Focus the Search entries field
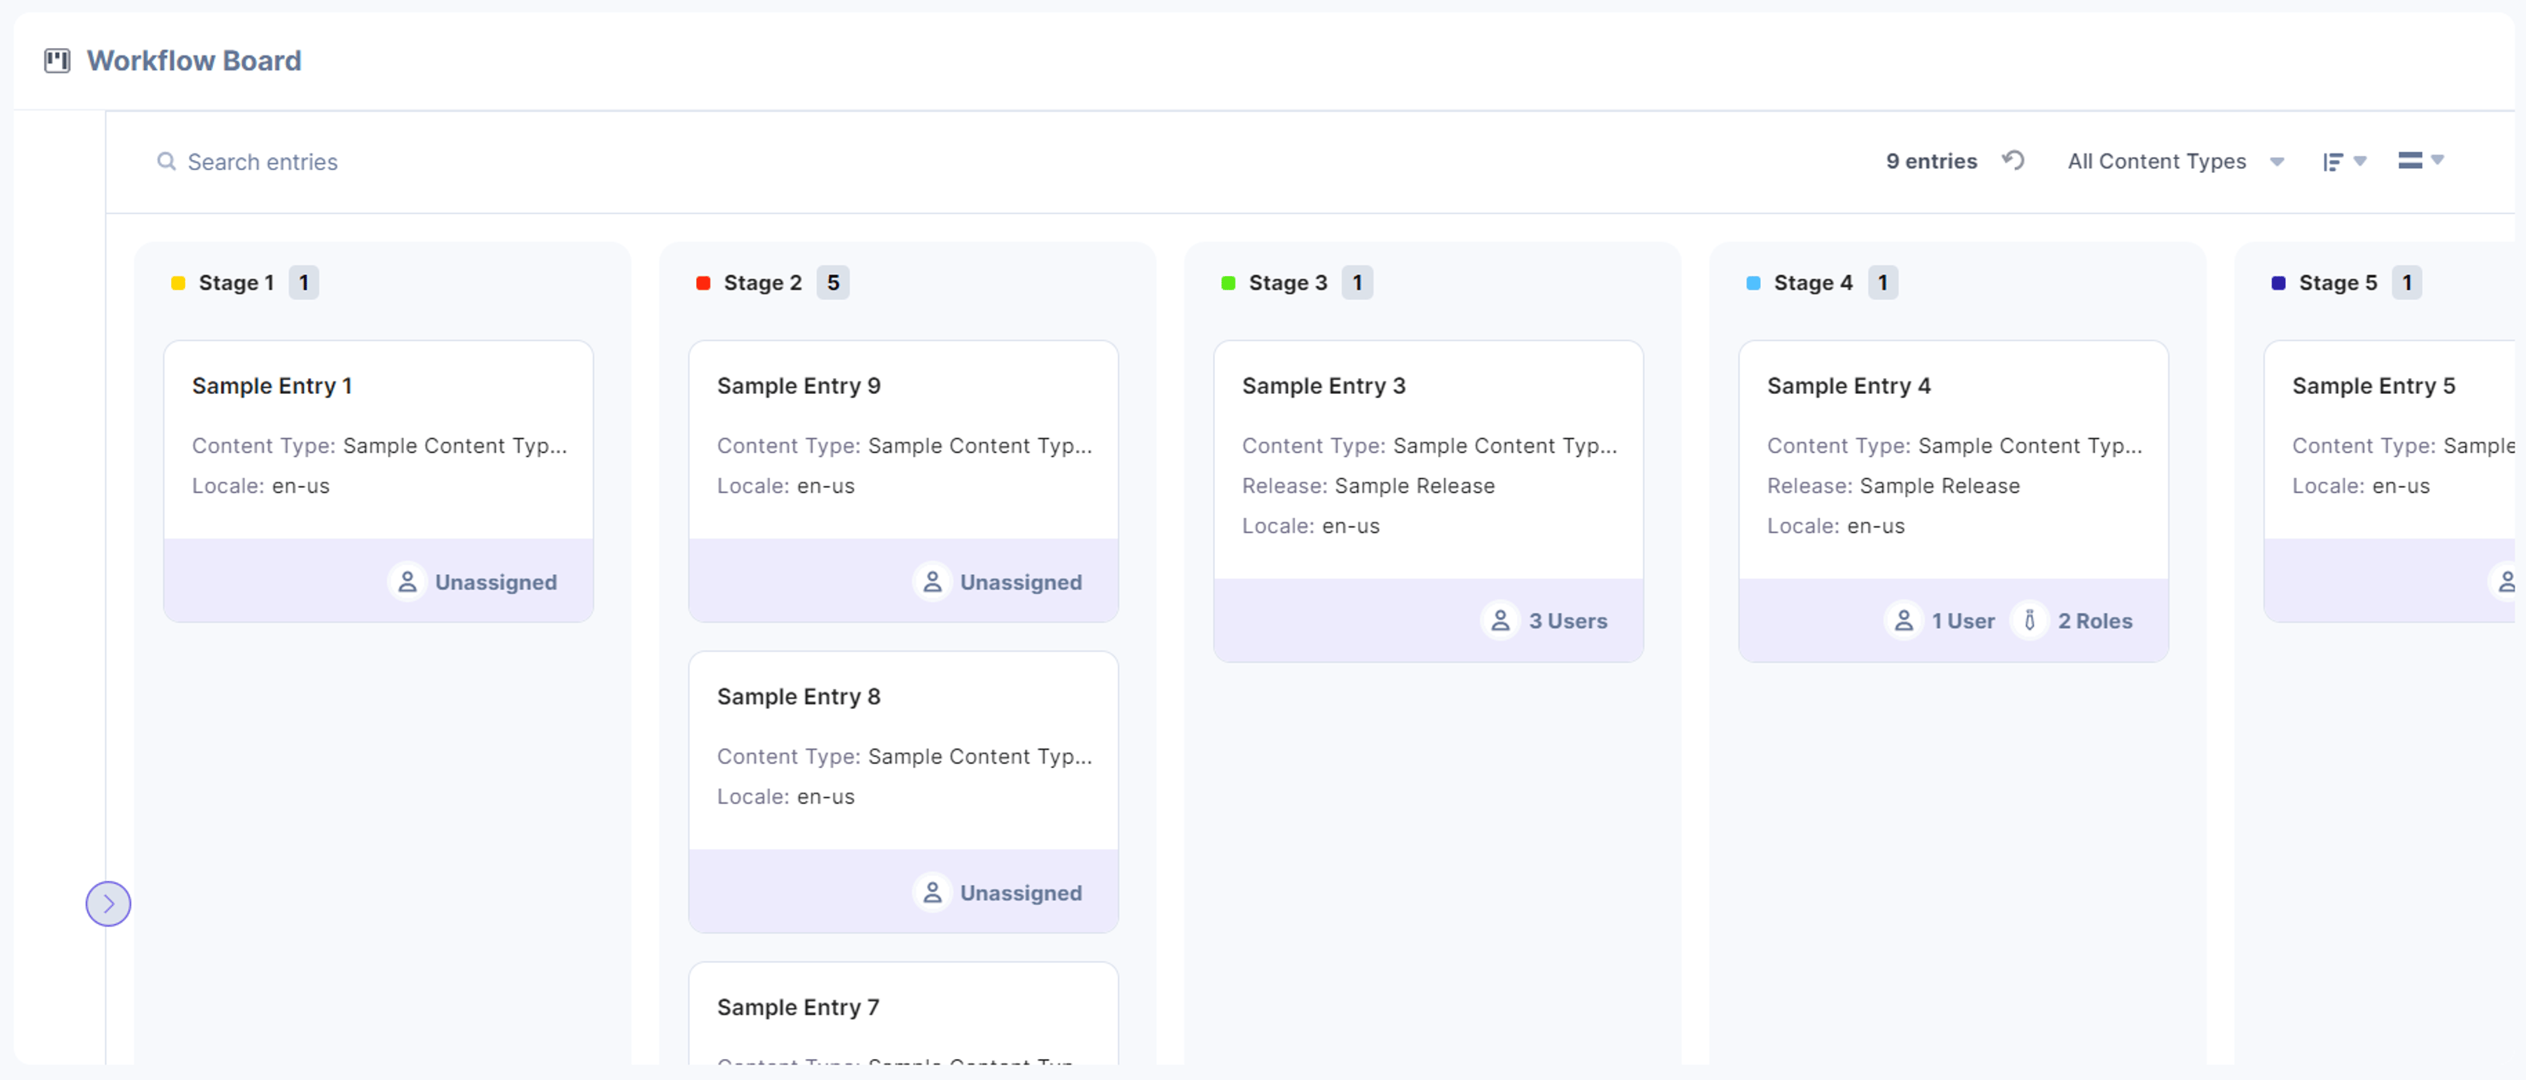The width and height of the screenshot is (2526, 1080). click(x=262, y=162)
